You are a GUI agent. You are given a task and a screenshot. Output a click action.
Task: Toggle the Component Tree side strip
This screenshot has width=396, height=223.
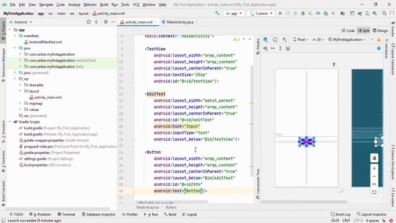(257, 184)
